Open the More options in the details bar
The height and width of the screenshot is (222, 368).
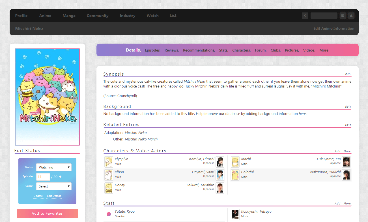click(x=324, y=50)
